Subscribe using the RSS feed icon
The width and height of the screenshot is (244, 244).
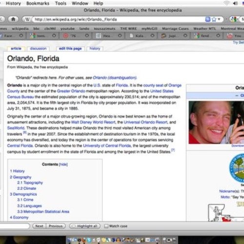pyautogui.click(x=208, y=20)
